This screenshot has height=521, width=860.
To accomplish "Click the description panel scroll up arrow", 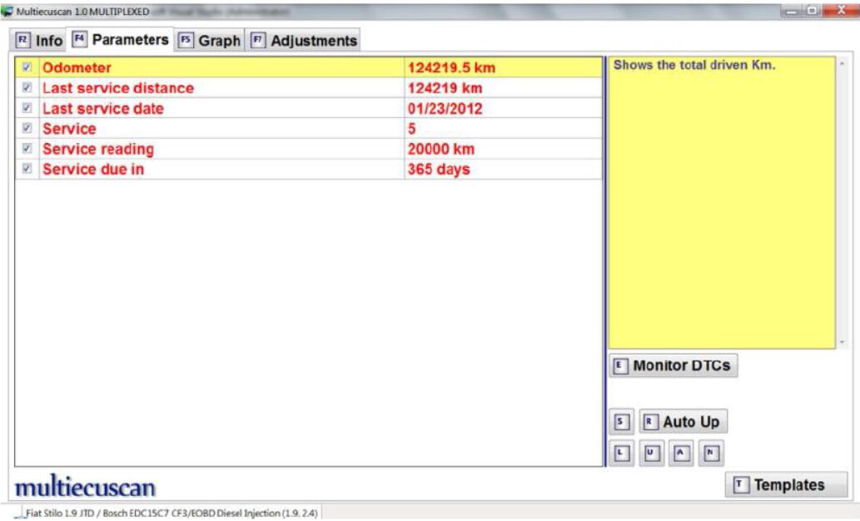I will (842, 64).
